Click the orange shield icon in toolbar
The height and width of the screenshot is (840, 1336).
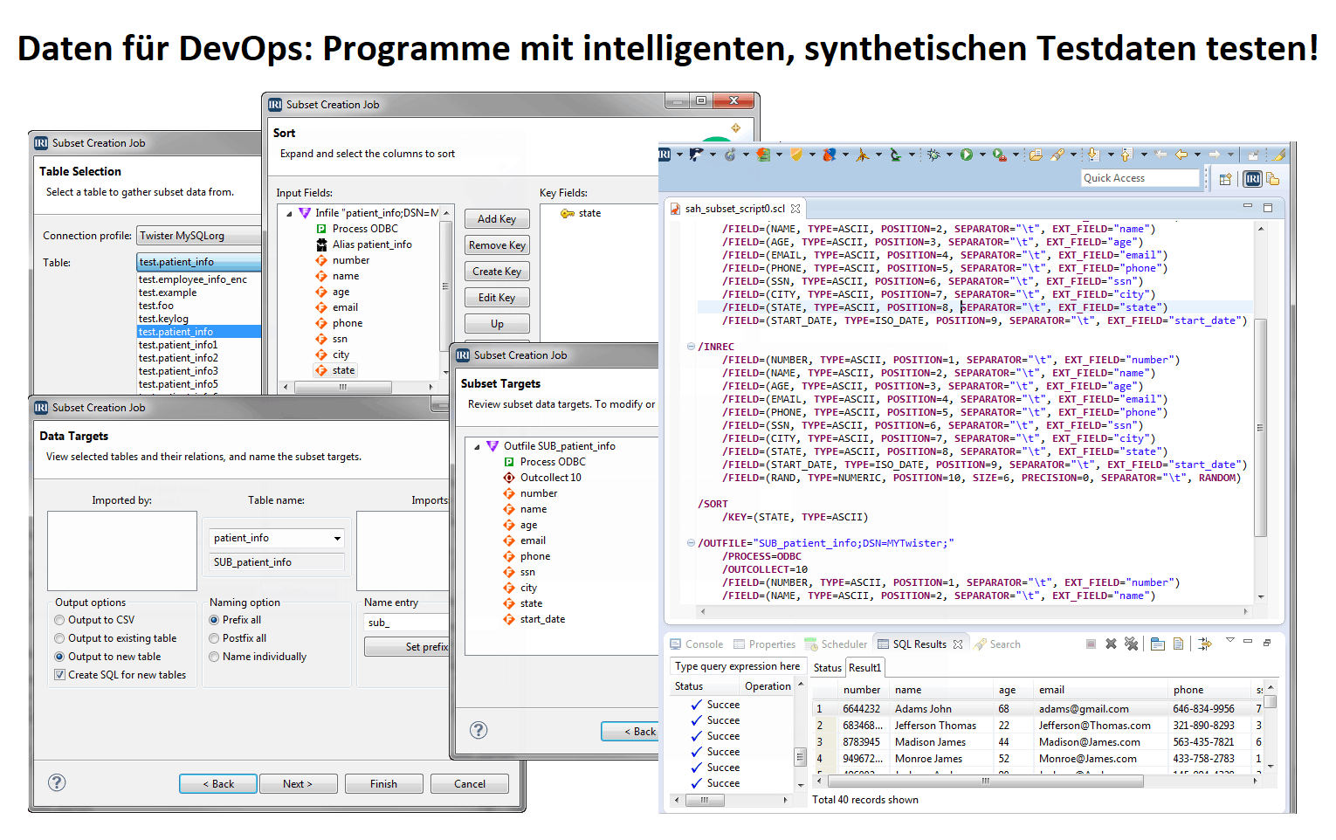[x=795, y=155]
